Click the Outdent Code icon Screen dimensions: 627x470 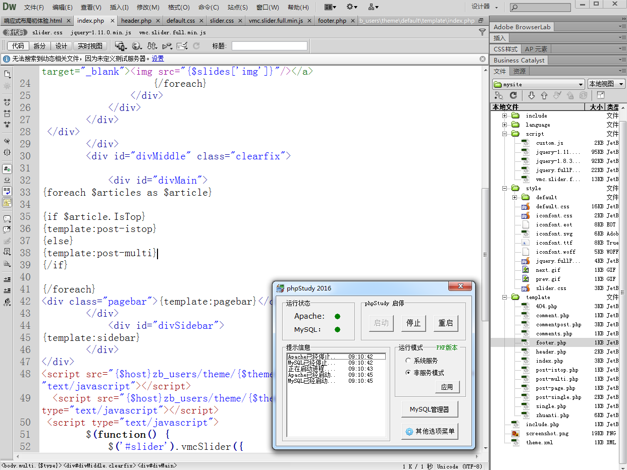(x=7, y=290)
